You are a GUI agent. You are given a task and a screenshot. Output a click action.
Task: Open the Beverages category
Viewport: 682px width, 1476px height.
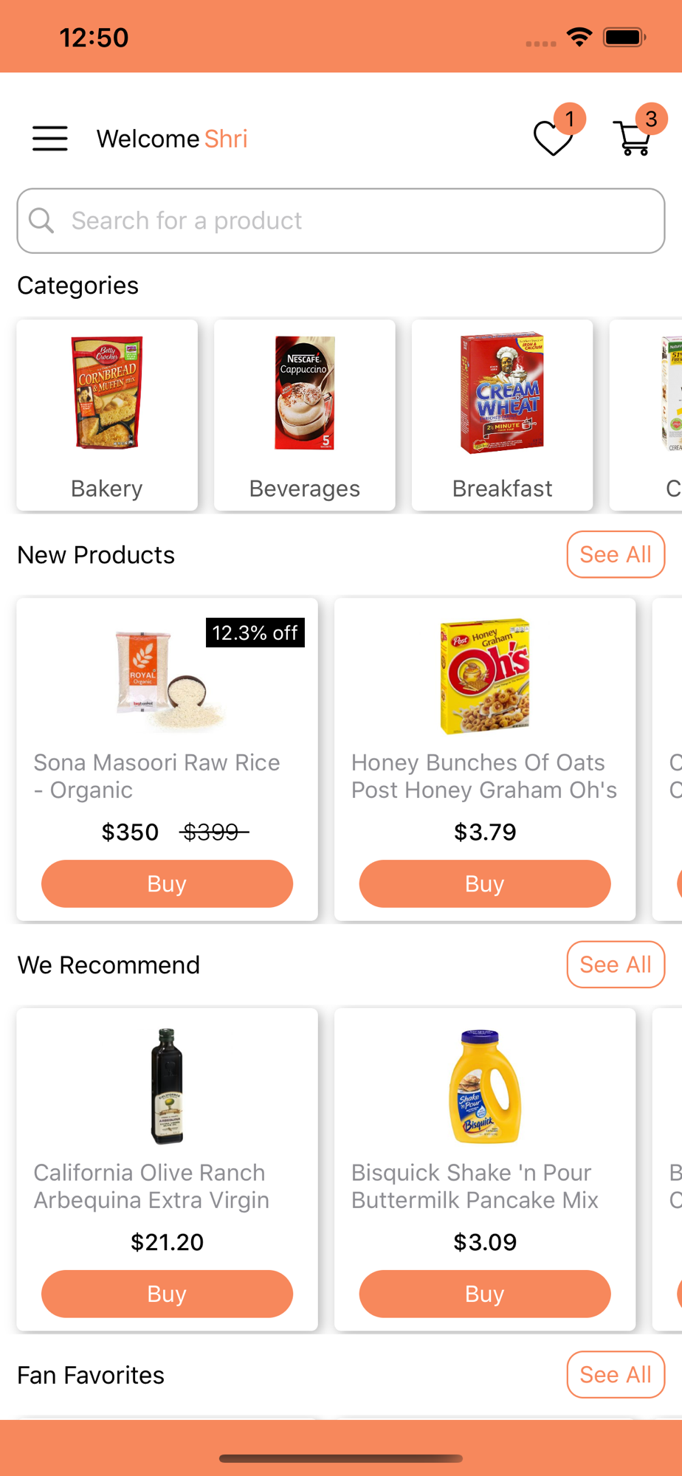pyautogui.click(x=305, y=415)
